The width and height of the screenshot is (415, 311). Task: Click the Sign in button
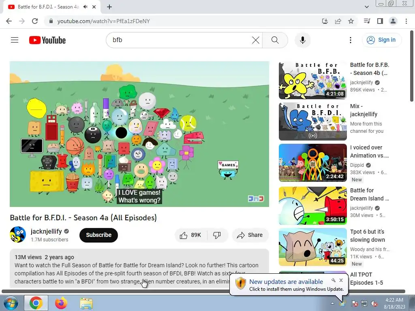point(382,40)
